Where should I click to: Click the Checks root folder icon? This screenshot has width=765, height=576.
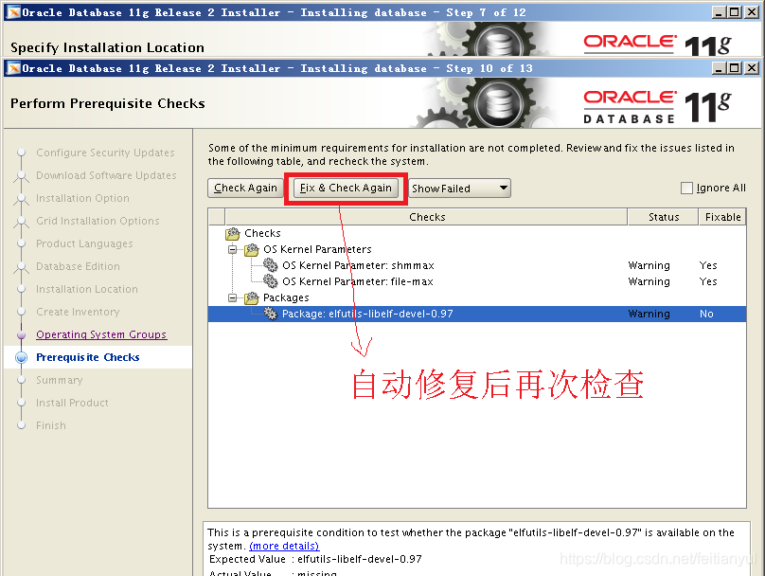pos(233,234)
